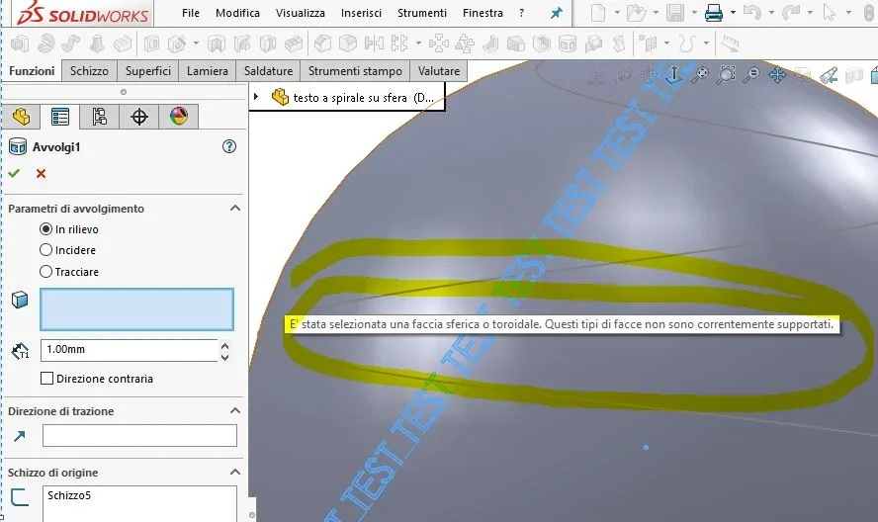Click the Curves tool icon

(x=687, y=43)
